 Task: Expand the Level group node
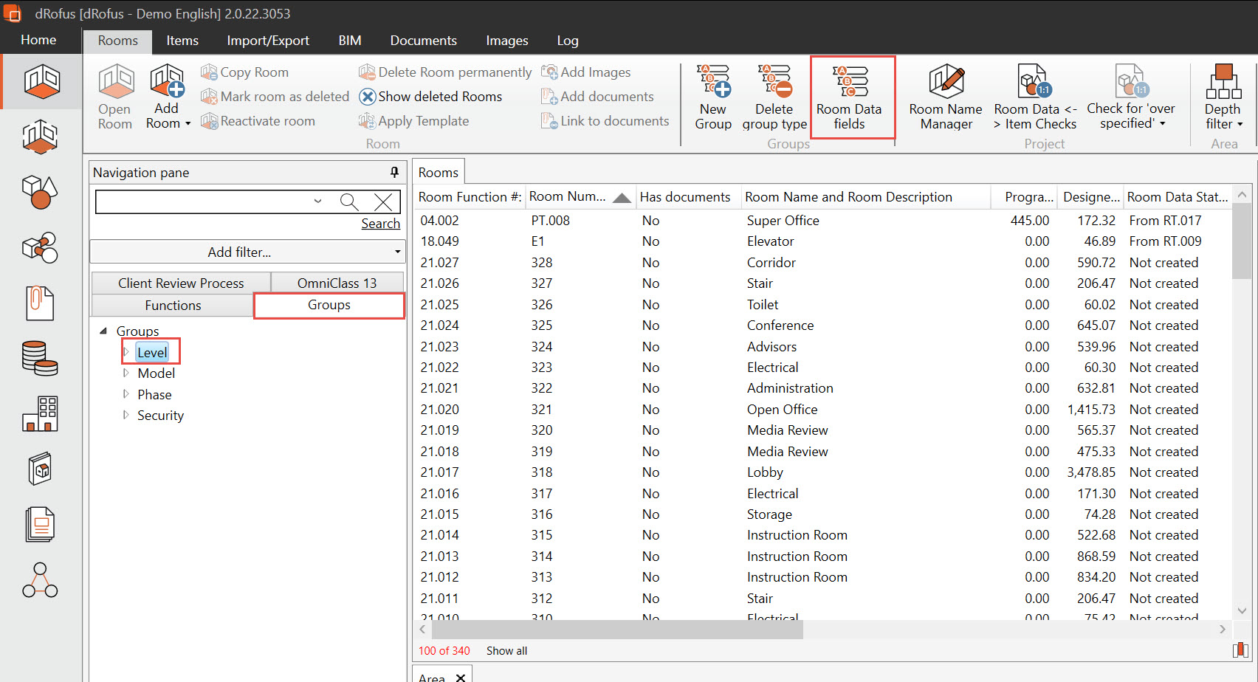pos(126,352)
